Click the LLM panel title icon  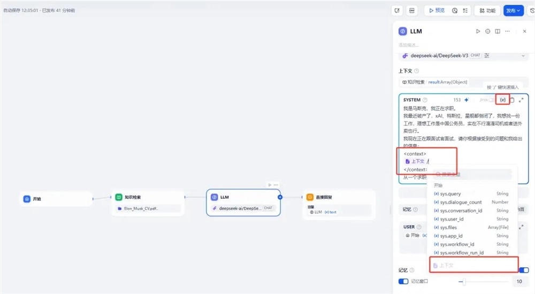coord(403,32)
